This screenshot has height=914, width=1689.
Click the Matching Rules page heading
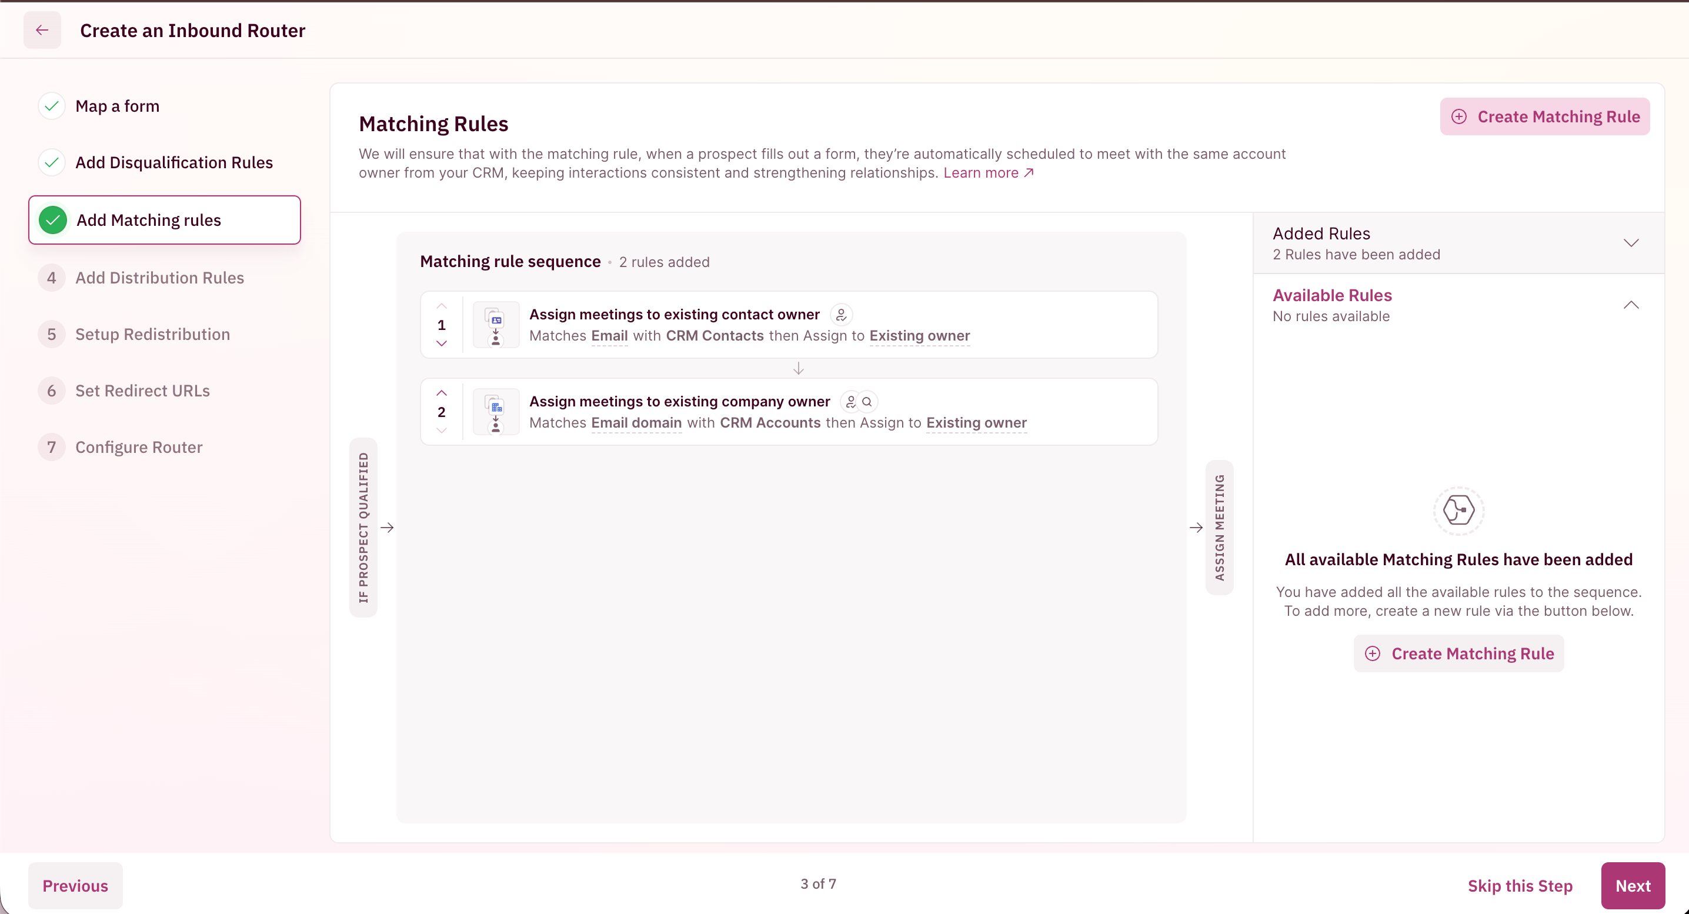pos(433,124)
